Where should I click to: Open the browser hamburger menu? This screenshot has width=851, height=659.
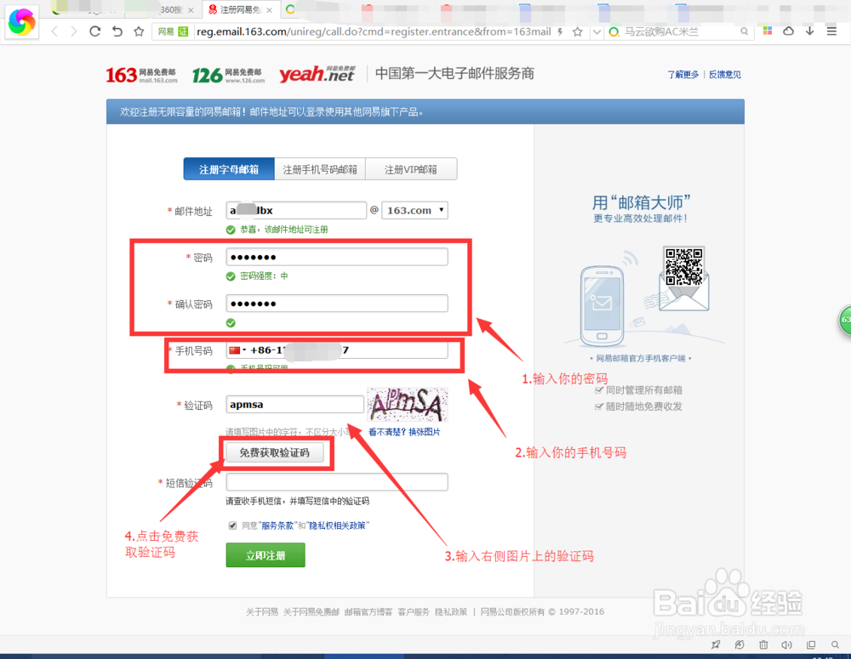[831, 31]
